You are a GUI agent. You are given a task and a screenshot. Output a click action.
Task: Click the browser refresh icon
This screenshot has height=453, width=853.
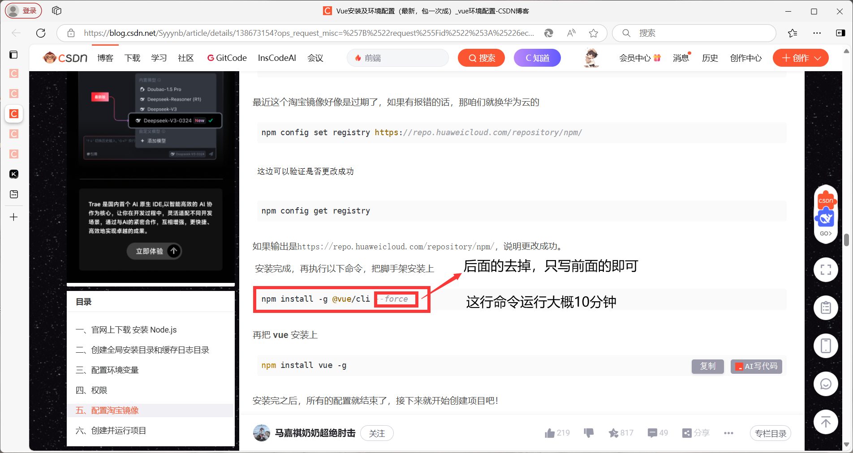pos(41,33)
